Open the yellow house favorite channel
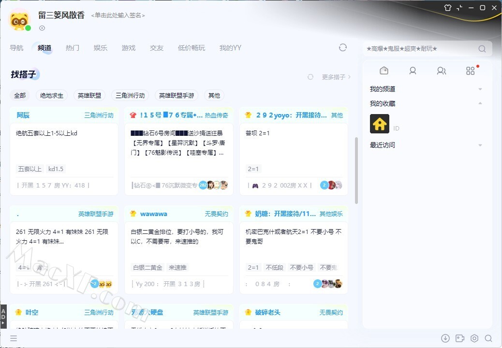The height and width of the screenshot is (348, 502). [380, 123]
